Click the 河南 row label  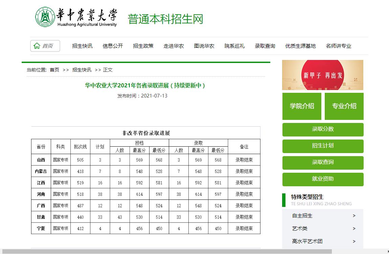point(41,194)
